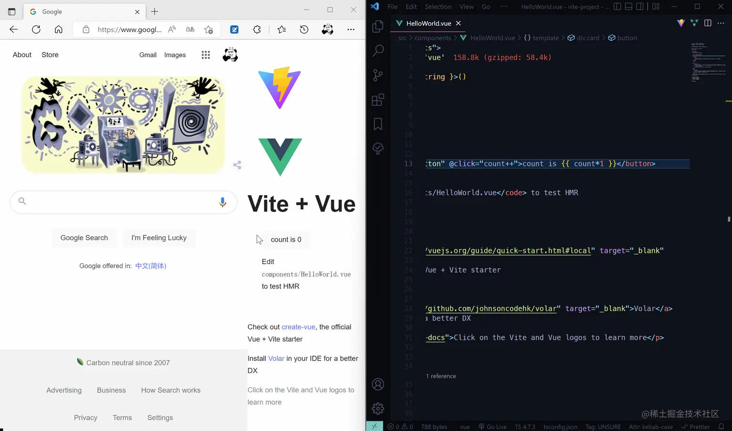Toggle VS Code secondary side bar layout
Image resolution: width=732 pixels, height=431 pixels.
(640, 7)
